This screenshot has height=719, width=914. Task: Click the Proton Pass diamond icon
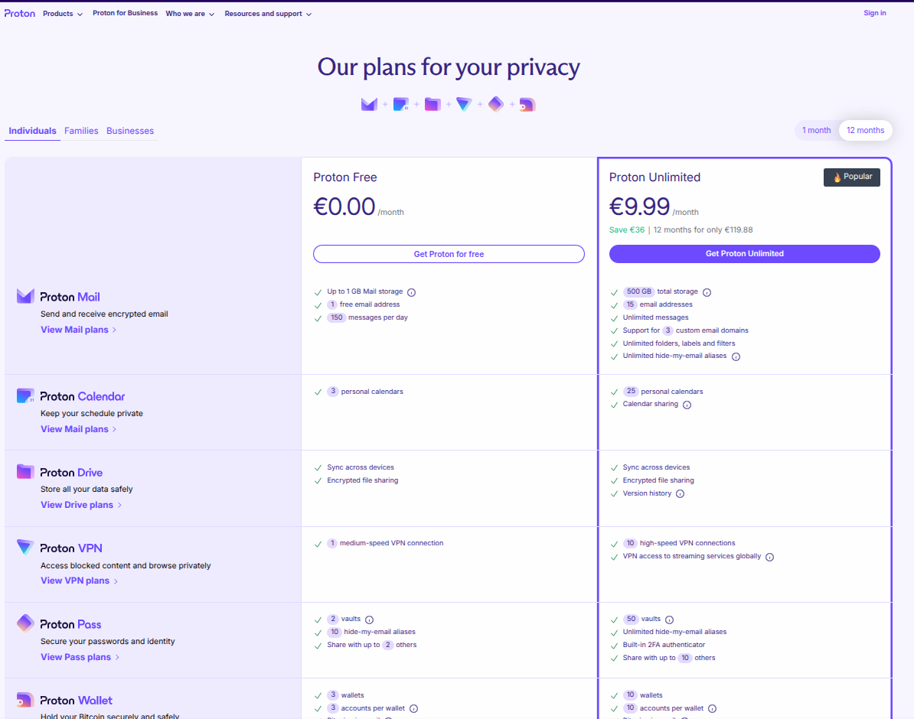tap(25, 623)
